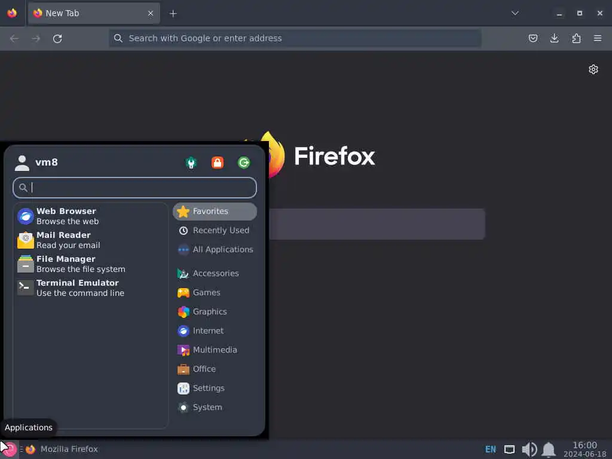This screenshot has height=459, width=612.
Task: Select Mozilla Firefox taskbar button
Action: click(x=62, y=449)
